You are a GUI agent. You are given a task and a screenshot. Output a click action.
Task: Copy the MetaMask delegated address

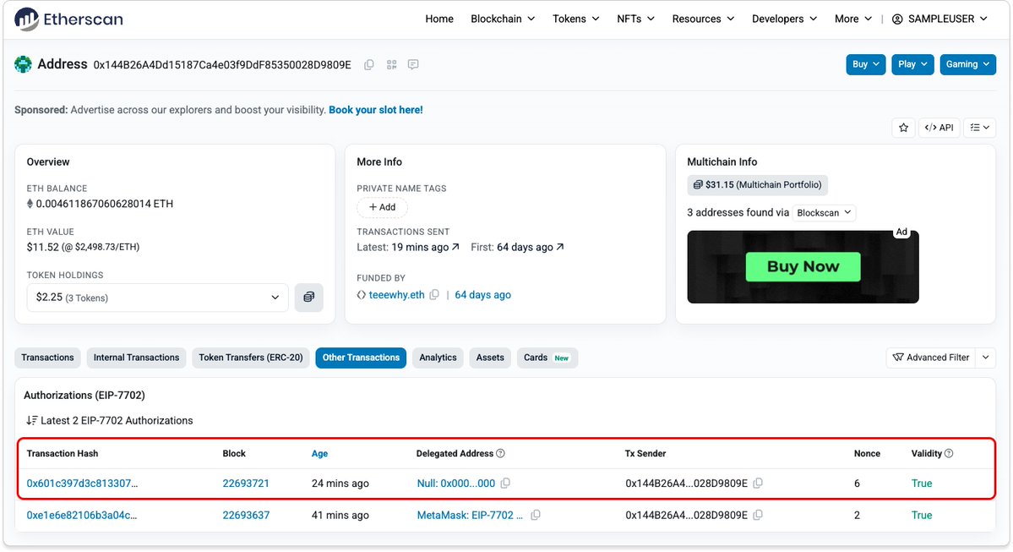[x=536, y=515]
